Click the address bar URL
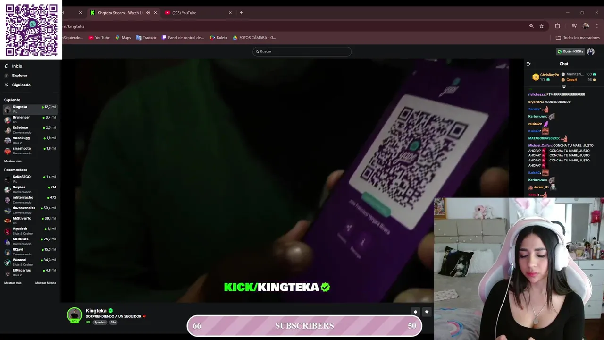 [74, 26]
